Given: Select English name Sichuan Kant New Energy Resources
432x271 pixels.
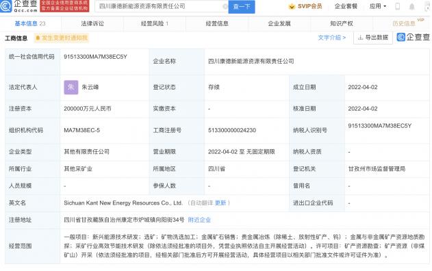Looking at the screenshot, I should click(123, 203).
